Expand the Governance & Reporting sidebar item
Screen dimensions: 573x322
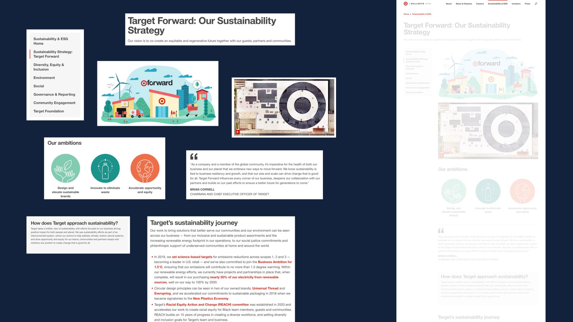[54, 94]
